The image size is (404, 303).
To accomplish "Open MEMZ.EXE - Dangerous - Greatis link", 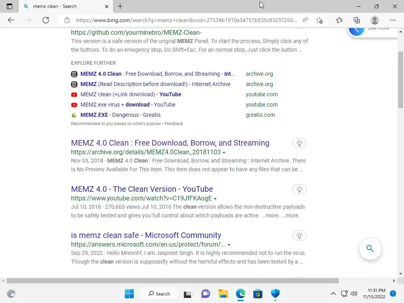I will pyautogui.click(x=120, y=115).
